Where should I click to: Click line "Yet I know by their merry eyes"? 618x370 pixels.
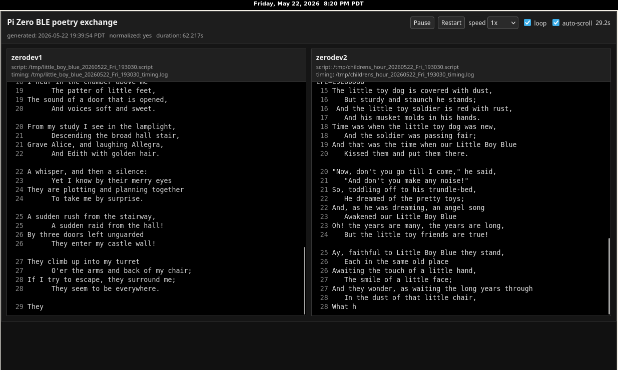pyautogui.click(x=112, y=180)
